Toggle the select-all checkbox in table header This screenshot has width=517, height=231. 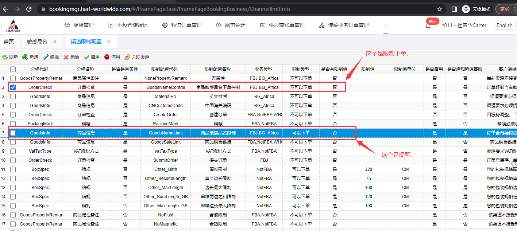(x=13, y=69)
